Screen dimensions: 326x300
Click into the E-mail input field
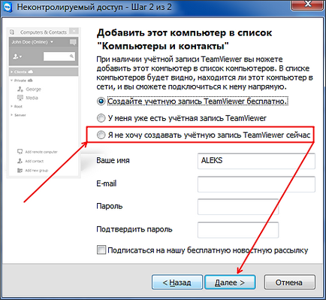point(256,184)
